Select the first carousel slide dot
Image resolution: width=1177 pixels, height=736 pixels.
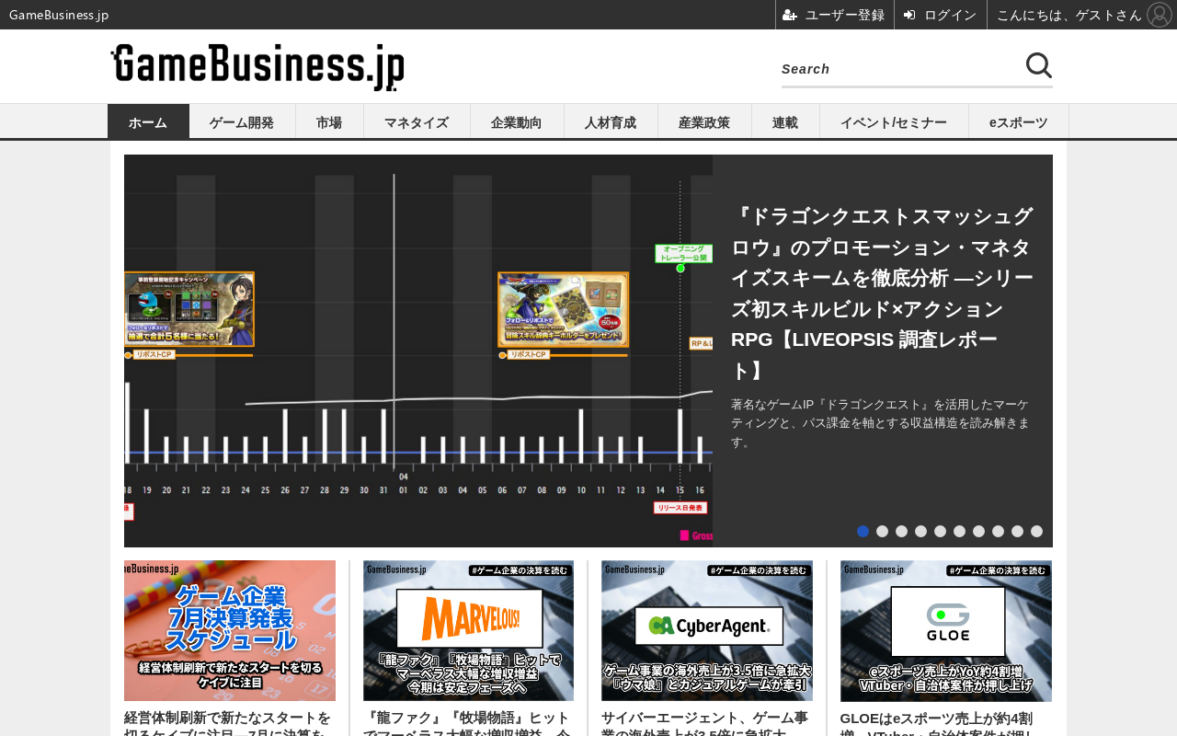click(863, 531)
